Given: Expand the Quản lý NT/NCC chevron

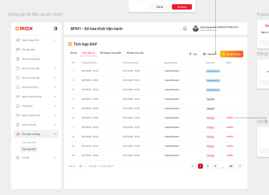Looking at the screenshot, I should 55,87.
